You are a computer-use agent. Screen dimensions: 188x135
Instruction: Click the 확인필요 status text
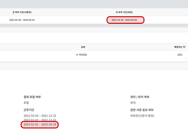[x=83, y=55]
